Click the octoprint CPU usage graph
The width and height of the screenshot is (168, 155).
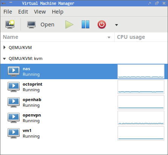pos(141,87)
